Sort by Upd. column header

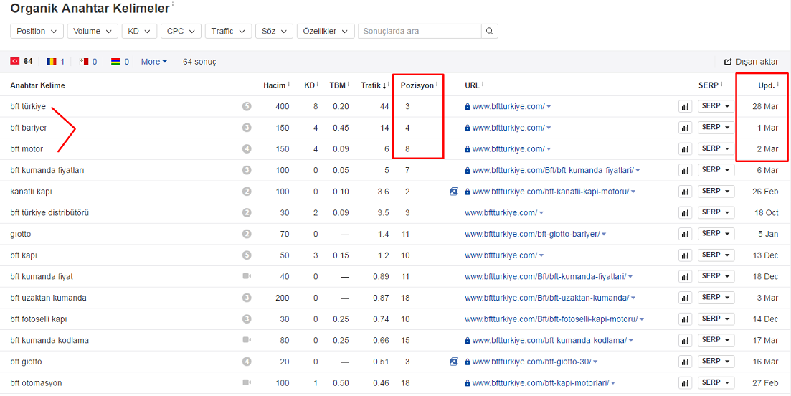coord(768,85)
